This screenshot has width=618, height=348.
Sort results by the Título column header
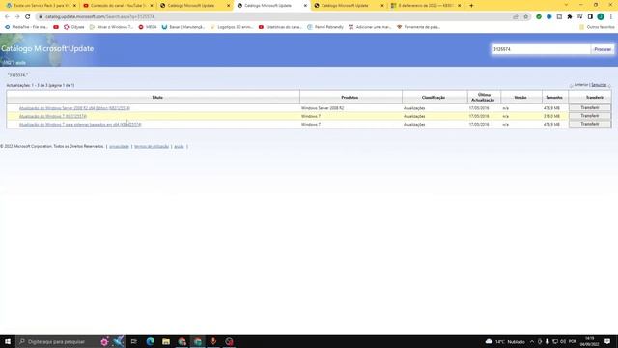tap(156, 97)
